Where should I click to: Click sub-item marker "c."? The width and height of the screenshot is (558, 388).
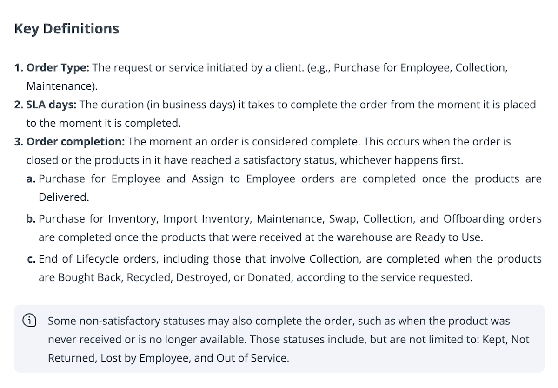31,259
